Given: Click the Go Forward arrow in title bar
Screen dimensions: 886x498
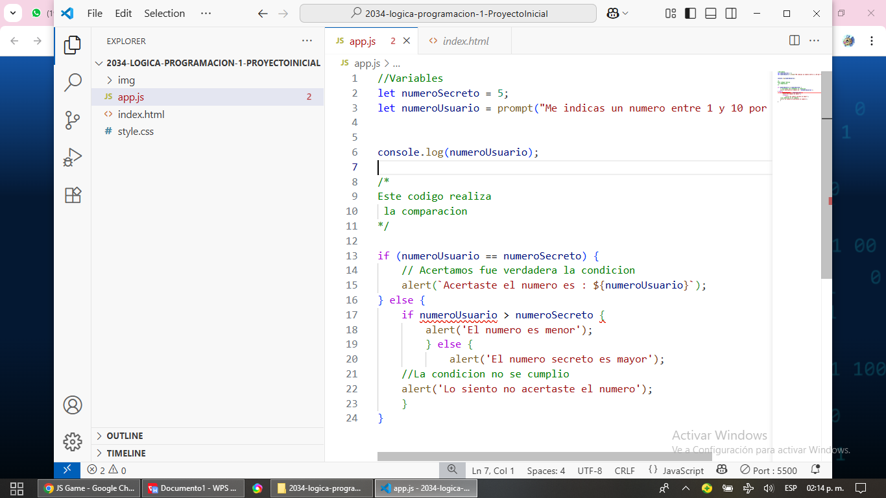Looking at the screenshot, I should 283,14.
